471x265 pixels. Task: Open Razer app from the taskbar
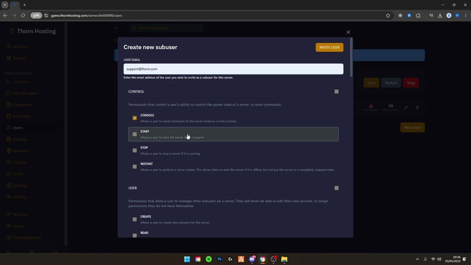pos(209,259)
